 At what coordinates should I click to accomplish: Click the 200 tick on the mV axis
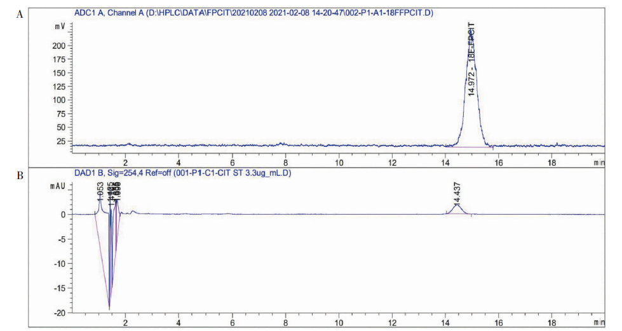(x=60, y=46)
